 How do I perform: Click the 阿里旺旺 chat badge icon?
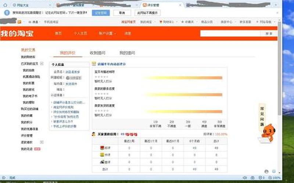[74, 78]
